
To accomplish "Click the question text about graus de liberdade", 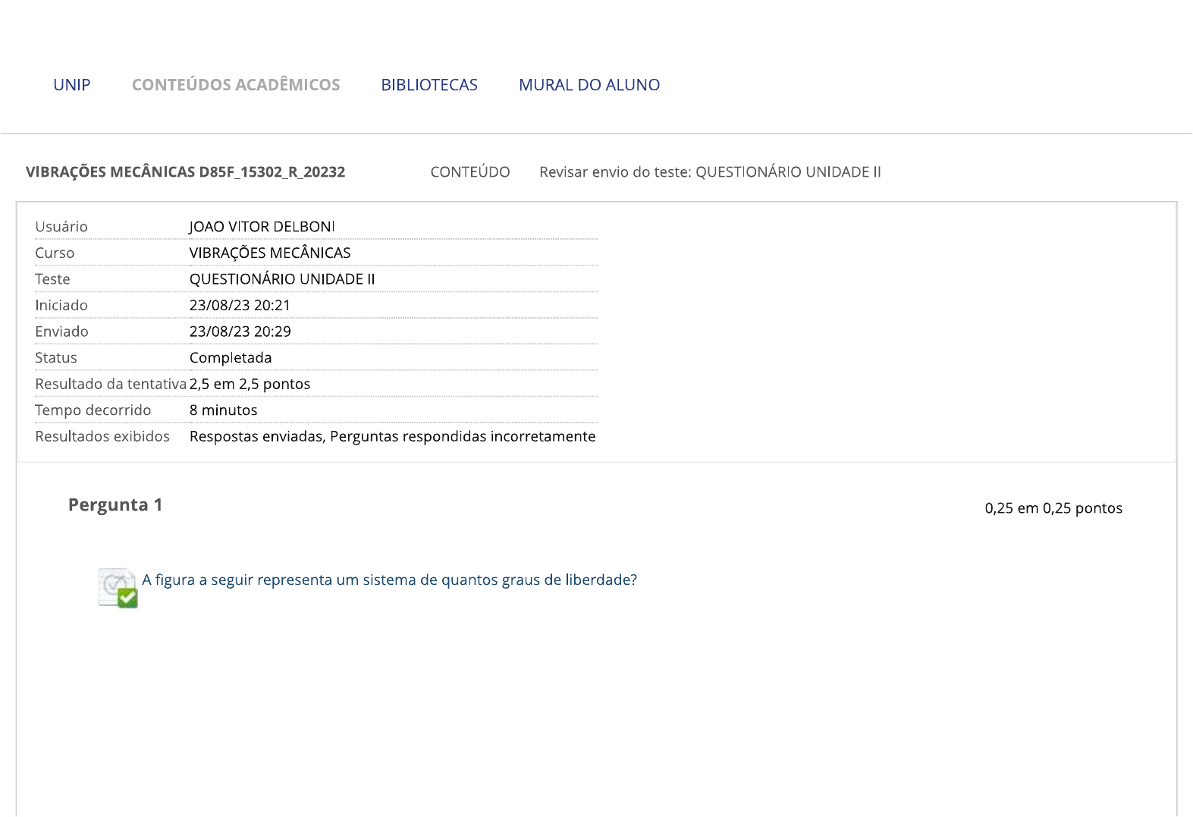I will [389, 580].
